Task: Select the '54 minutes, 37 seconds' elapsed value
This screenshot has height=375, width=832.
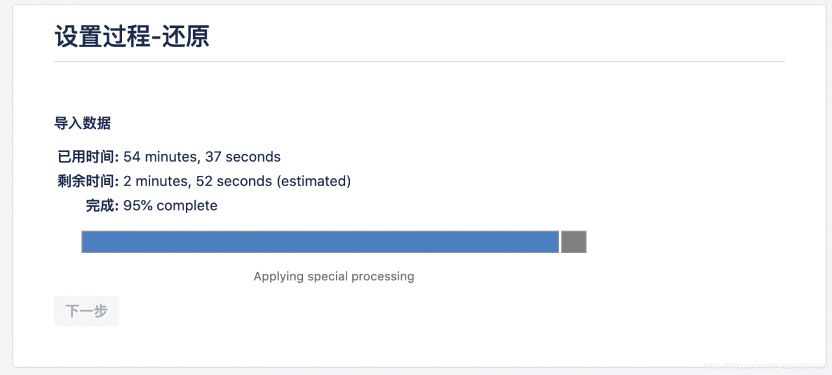Action: (202, 157)
